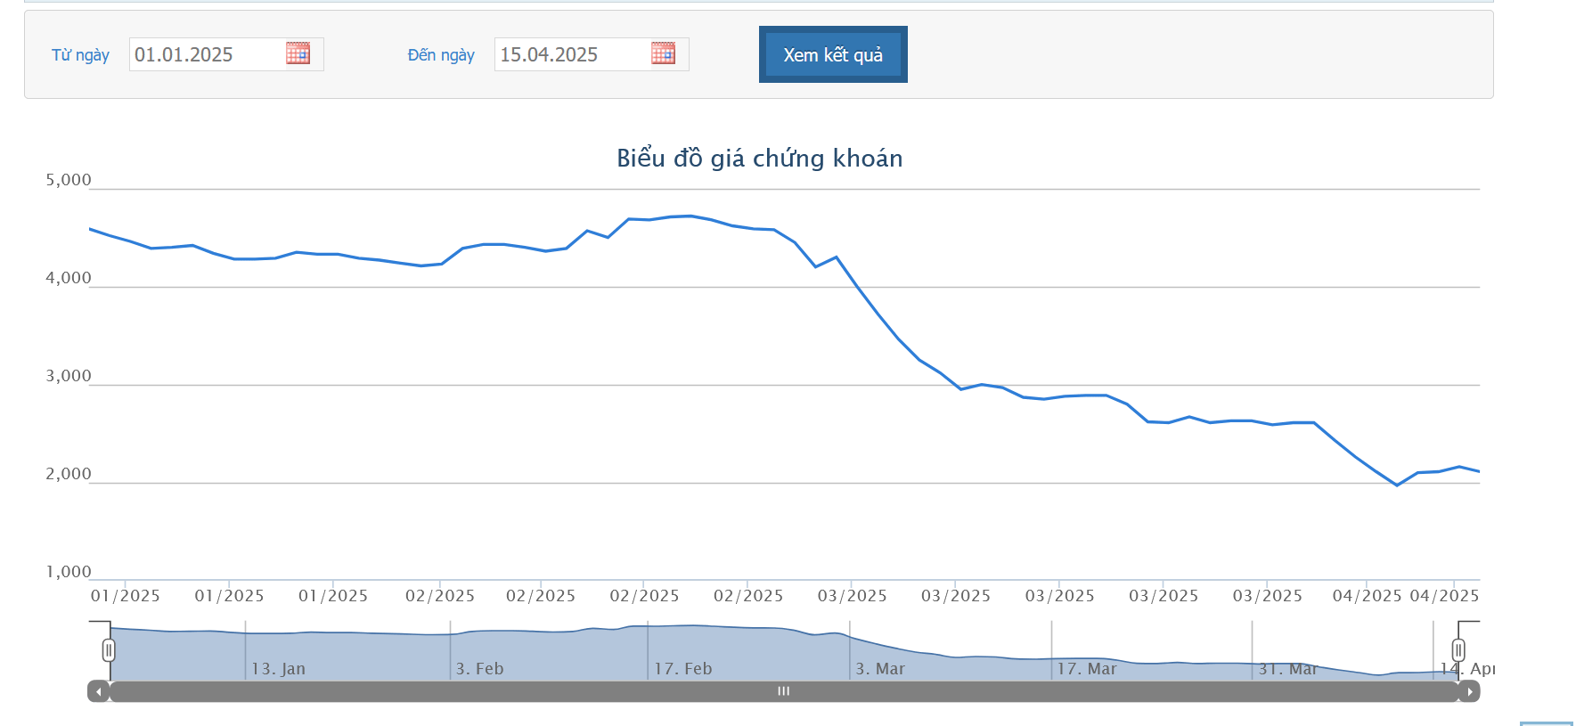Focus the start date field 01.01.2025
The height and width of the screenshot is (726, 1576).
tap(205, 54)
